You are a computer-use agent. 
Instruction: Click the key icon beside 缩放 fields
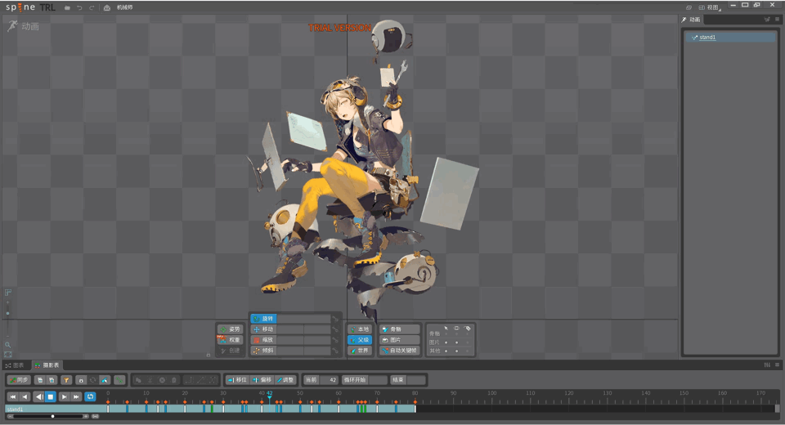click(335, 340)
